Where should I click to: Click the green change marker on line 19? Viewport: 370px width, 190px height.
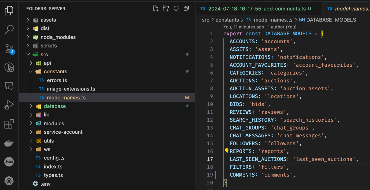216,175
